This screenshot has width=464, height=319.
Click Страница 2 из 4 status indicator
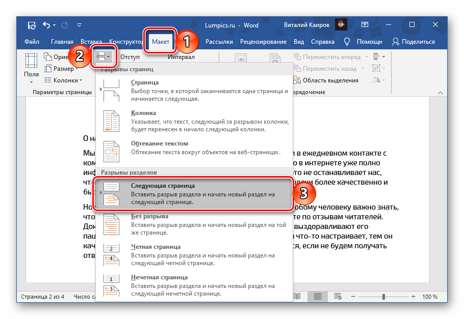coord(42,297)
